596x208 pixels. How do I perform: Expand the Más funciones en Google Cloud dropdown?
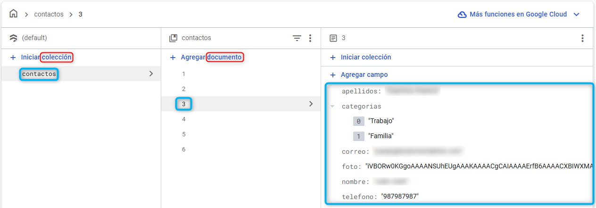576,14
